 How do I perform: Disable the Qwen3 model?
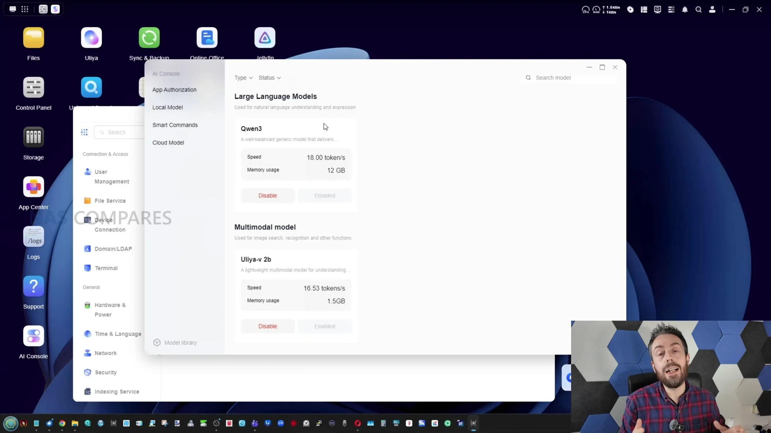point(267,195)
